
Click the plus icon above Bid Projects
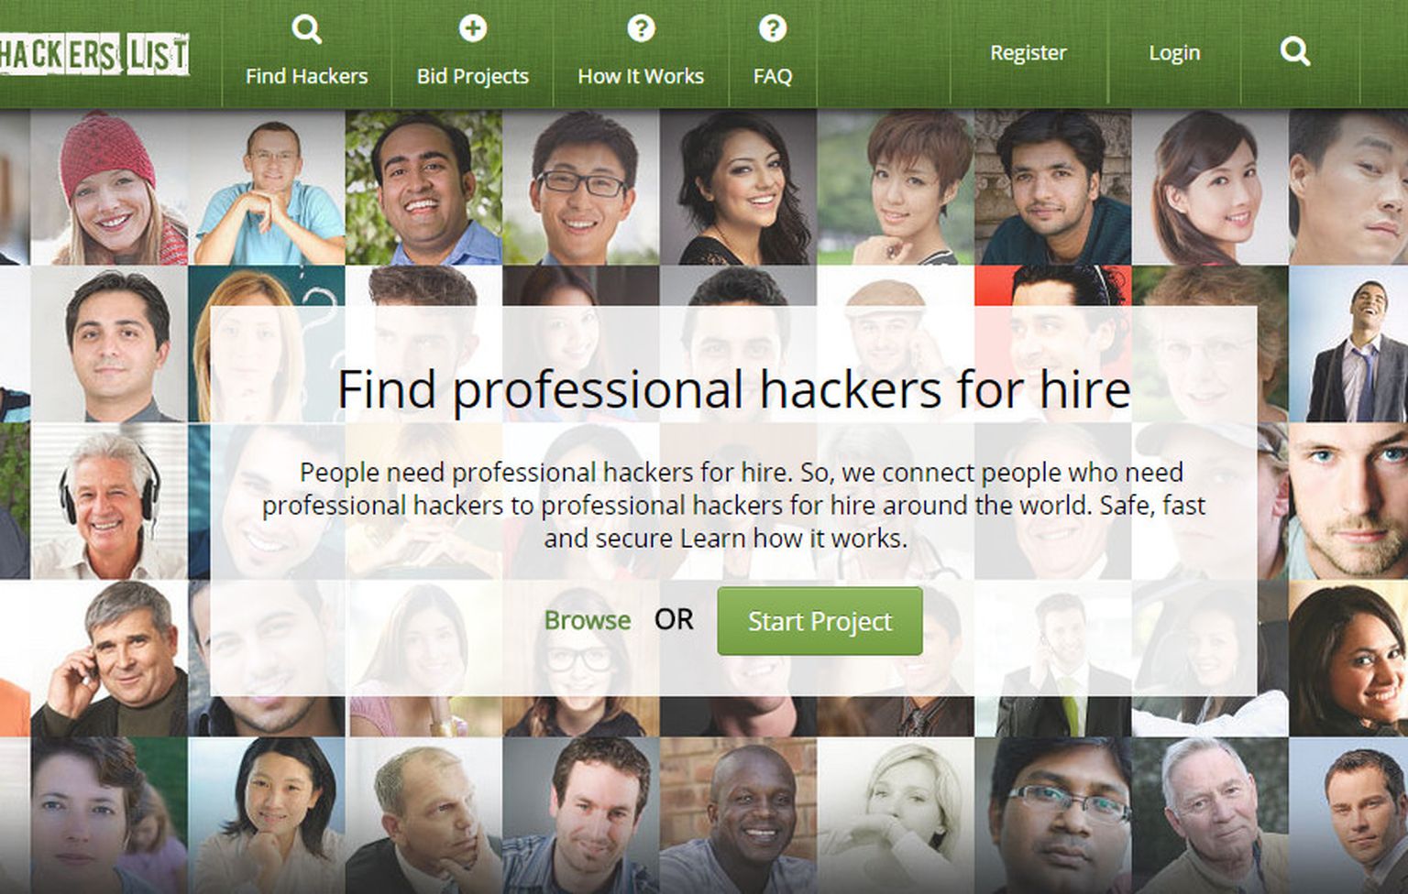pyautogui.click(x=472, y=28)
